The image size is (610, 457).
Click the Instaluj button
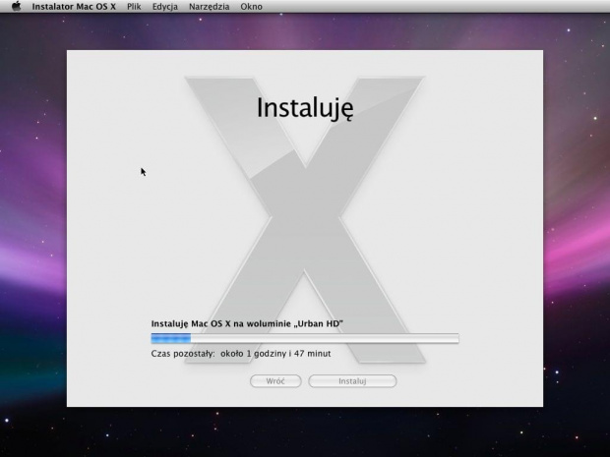point(352,381)
